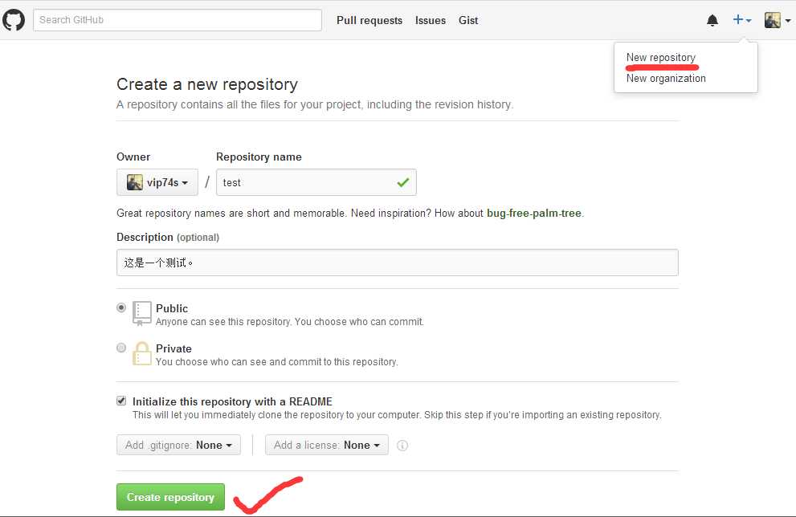Click the private repository lock icon

pyautogui.click(x=141, y=353)
